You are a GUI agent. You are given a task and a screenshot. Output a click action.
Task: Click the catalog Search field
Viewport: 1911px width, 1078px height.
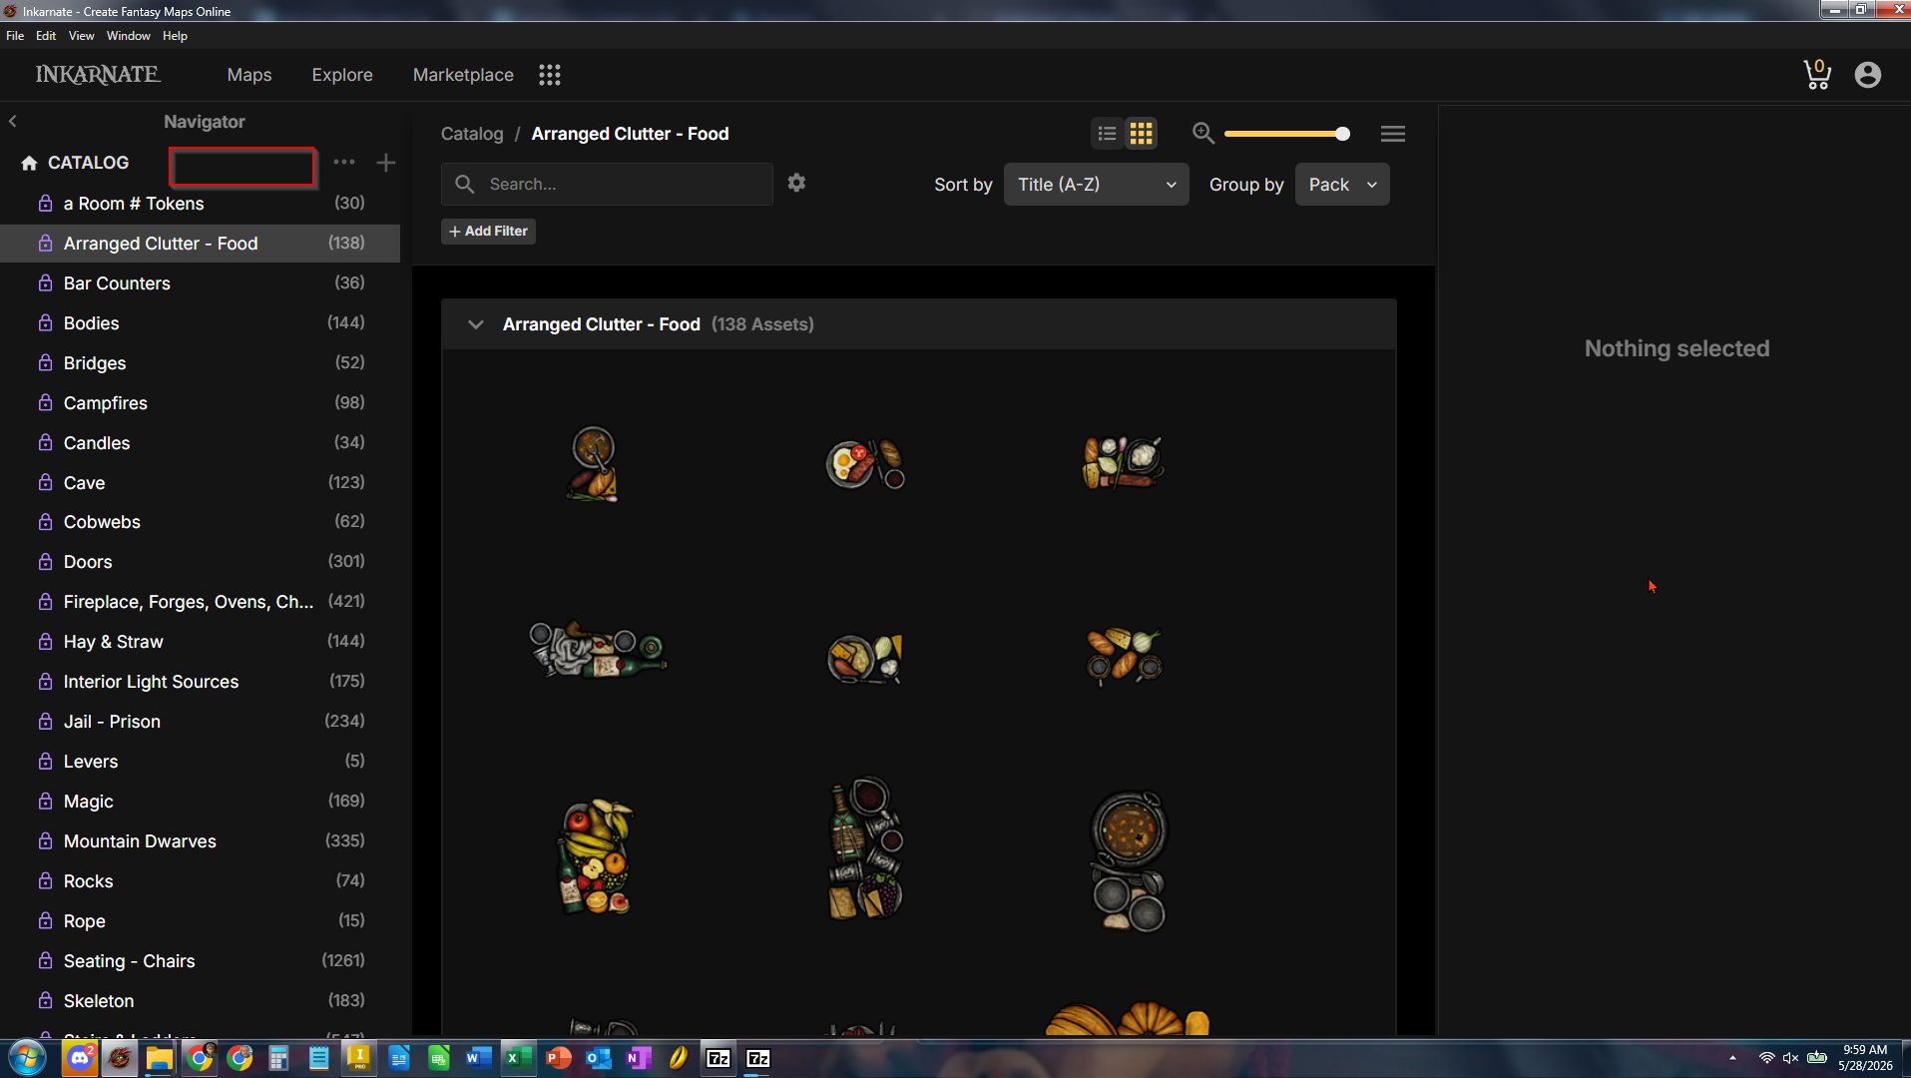[607, 185]
